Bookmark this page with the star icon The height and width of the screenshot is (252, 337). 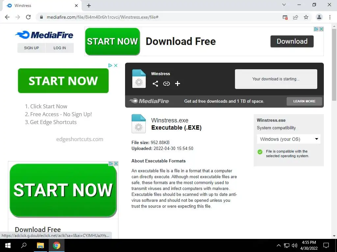click(306, 17)
